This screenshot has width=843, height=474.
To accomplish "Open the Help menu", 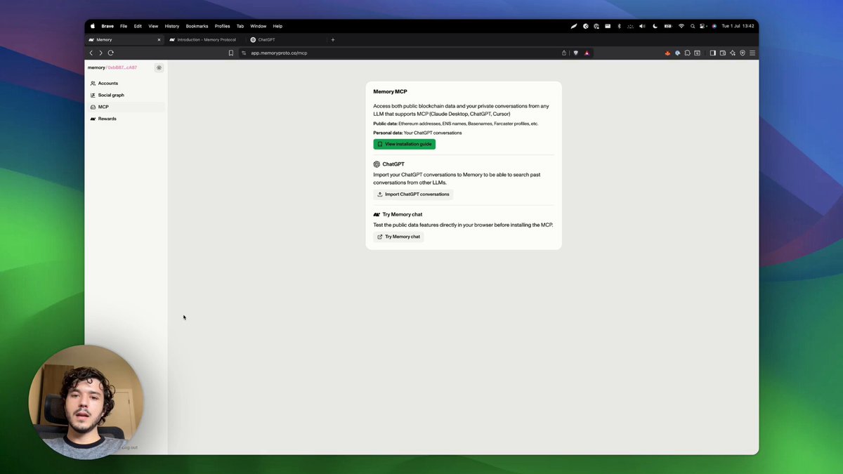I will 277,26.
